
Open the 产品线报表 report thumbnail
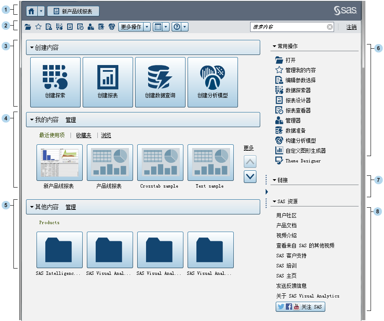pyautogui.click(x=110, y=162)
